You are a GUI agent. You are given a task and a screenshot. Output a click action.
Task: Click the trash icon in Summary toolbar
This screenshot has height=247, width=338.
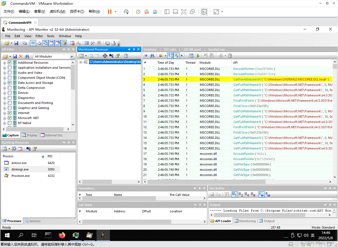click(x=230, y=56)
